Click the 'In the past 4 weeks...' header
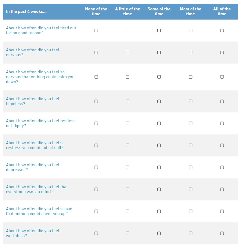This screenshot has height=249, width=244. point(26,11)
